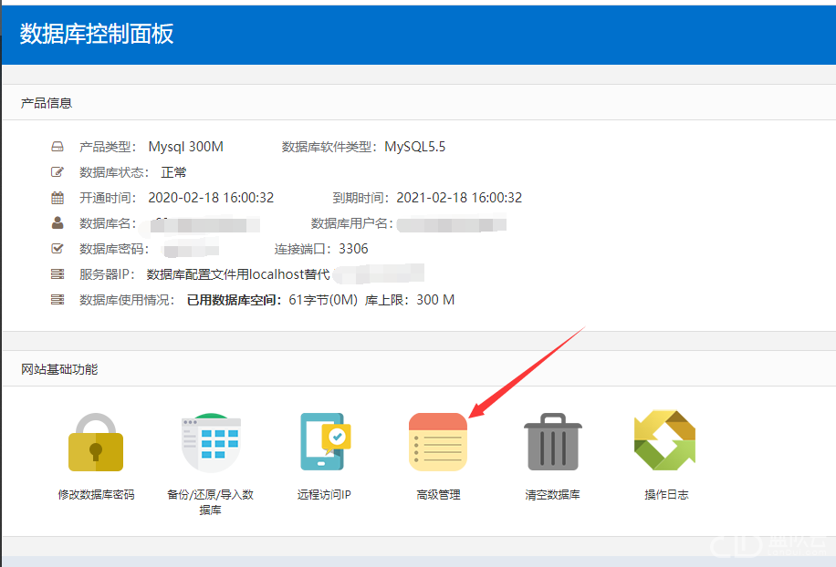Click the pencil edit icon beside 数据库状态

point(57,172)
